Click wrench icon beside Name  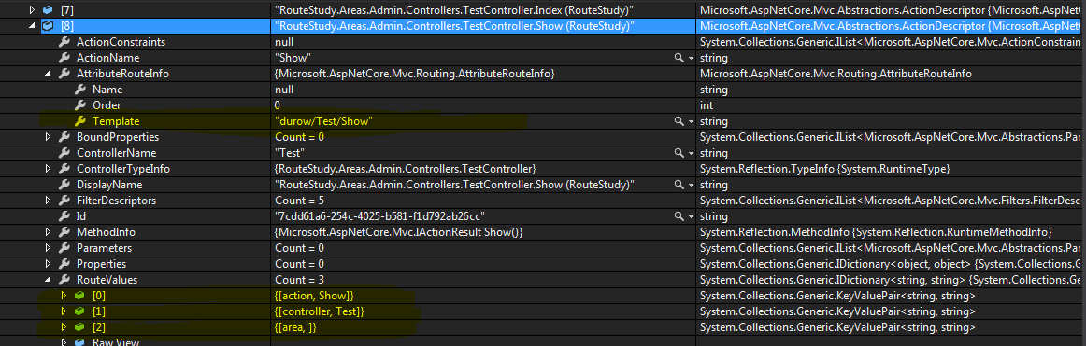point(80,90)
